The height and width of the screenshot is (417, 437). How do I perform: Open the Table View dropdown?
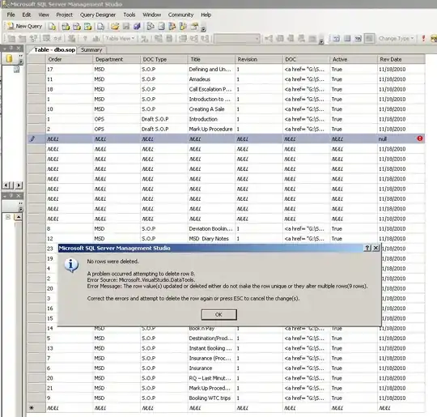click(x=120, y=39)
